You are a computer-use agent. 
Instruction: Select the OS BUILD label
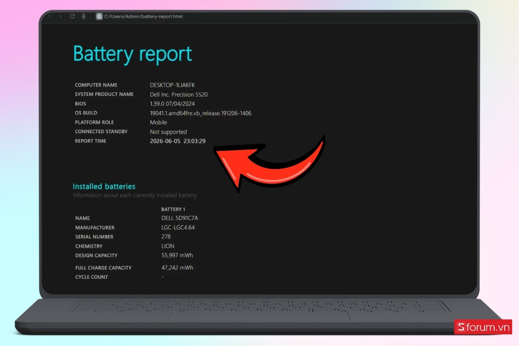click(x=86, y=113)
